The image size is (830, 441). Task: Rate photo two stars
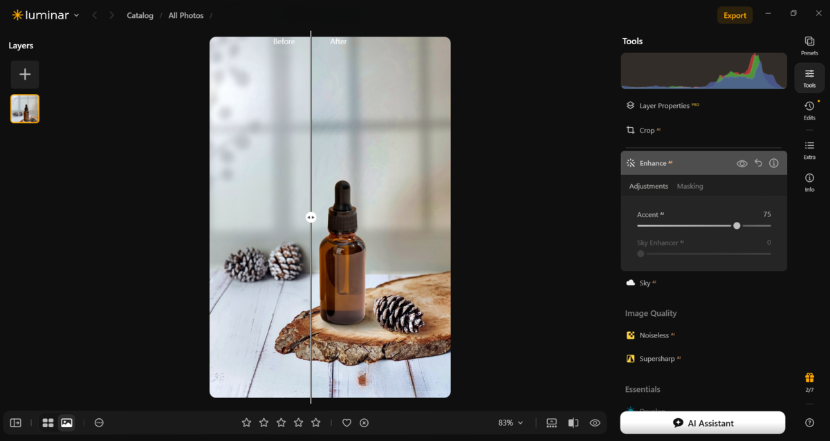click(x=264, y=422)
